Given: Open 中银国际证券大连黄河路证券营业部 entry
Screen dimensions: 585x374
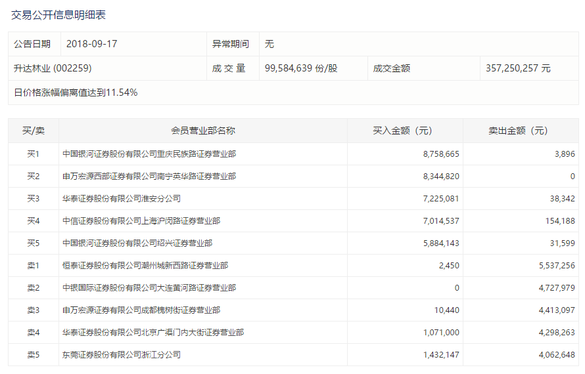Looking at the screenshot, I should pyautogui.click(x=149, y=288).
